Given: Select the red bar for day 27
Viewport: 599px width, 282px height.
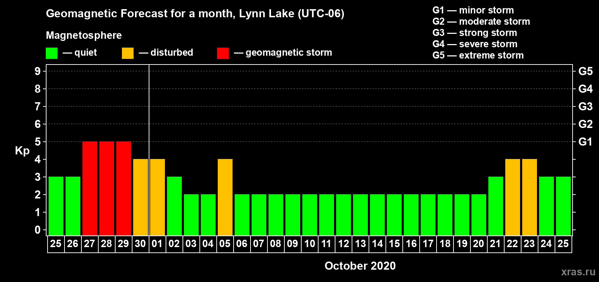Looking at the screenshot, I should click(x=90, y=189).
